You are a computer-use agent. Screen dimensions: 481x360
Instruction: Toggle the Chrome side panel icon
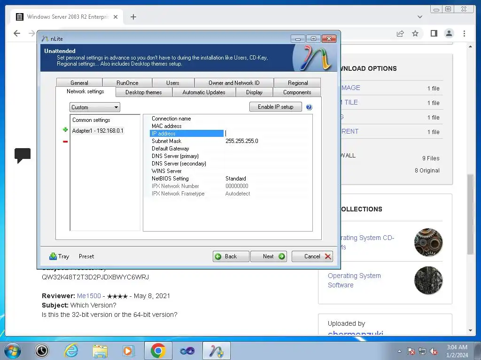pos(434,33)
